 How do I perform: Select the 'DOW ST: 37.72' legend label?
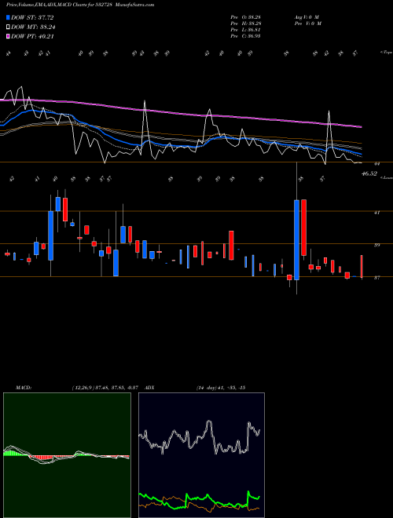(x=32, y=17)
